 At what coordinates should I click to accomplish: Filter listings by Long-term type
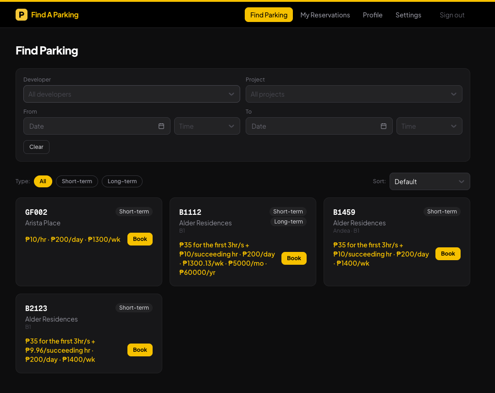pos(122,181)
